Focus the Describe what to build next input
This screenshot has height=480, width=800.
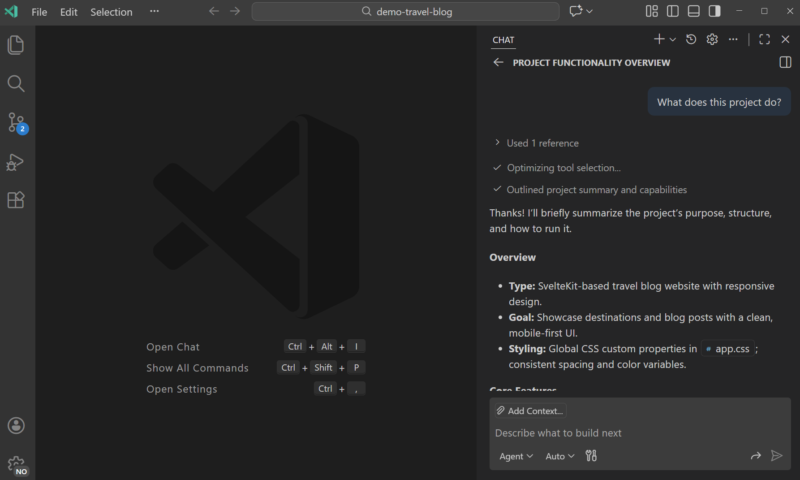(x=627, y=433)
